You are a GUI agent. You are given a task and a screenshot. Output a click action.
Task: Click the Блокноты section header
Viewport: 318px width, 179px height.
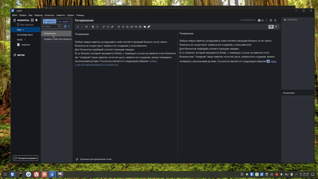pyautogui.click(x=23, y=20)
